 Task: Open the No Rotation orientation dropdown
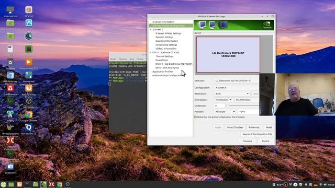224,100
